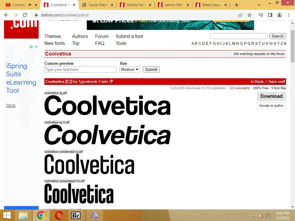Screen dimensions: 295x221
Task: Open the FAQ page
Action: click(x=100, y=43)
